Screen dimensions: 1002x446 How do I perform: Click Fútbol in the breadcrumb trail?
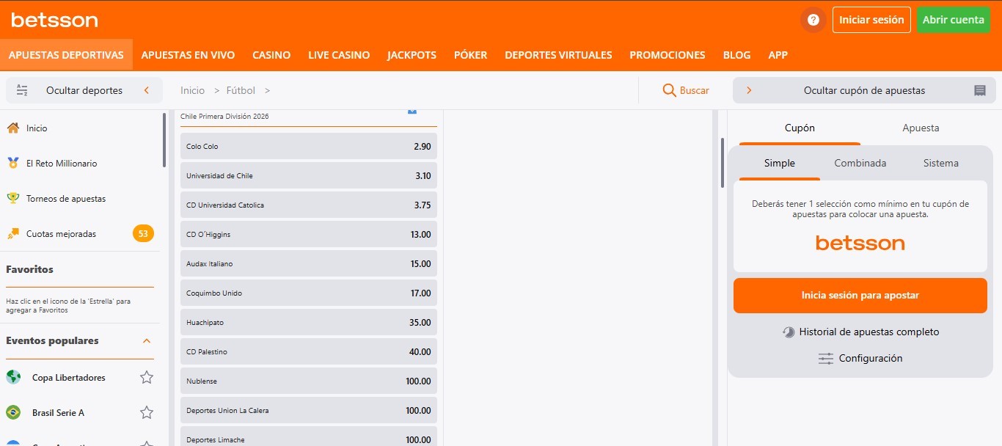tap(241, 90)
